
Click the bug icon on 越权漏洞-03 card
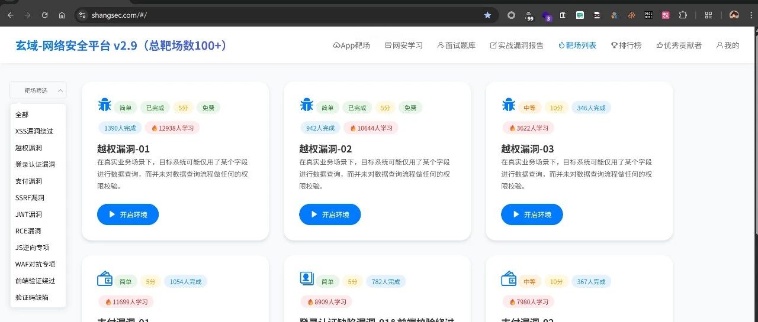(x=508, y=105)
